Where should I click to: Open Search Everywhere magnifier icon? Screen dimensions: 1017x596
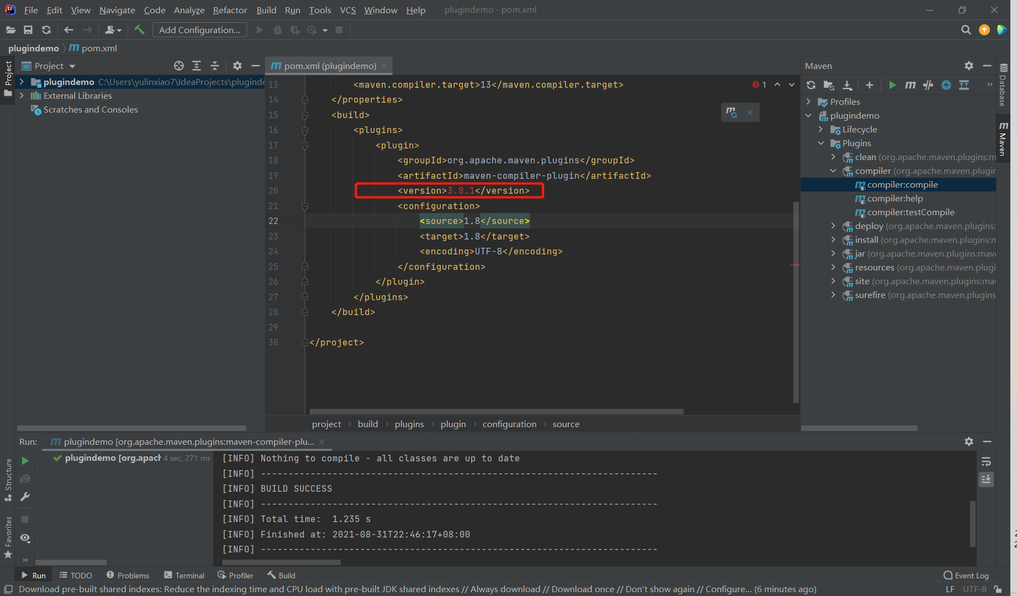pyautogui.click(x=966, y=30)
